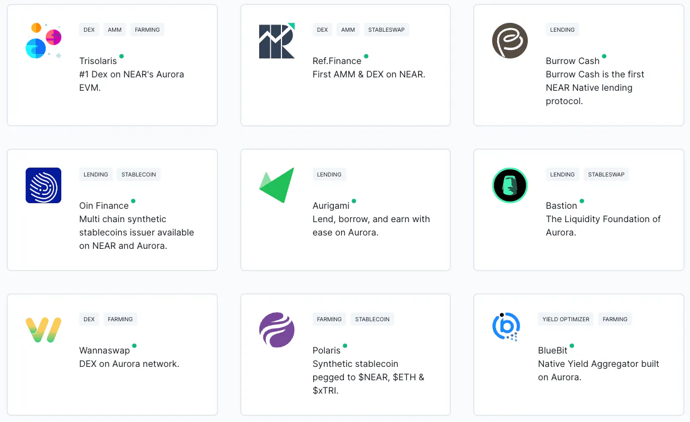This screenshot has width=690, height=422.
Task: Select the FARMING tag on Wannaswap card
Action: [120, 319]
